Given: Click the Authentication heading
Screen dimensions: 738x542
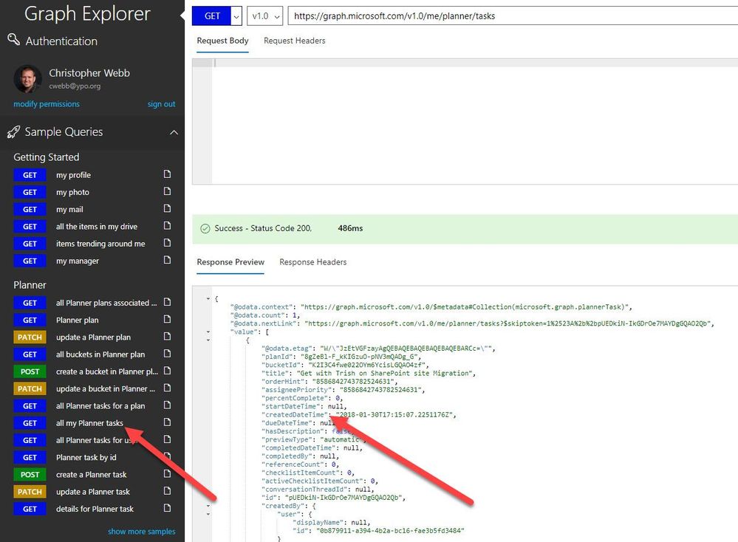Looking at the screenshot, I should (61, 41).
